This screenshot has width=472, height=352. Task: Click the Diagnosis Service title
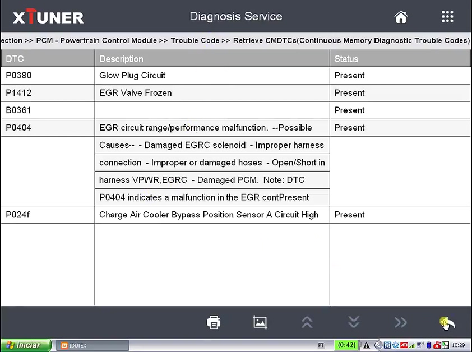tap(236, 16)
